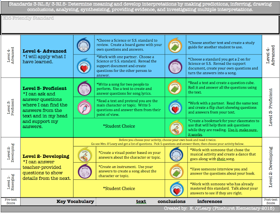Click the rotated 'Level 1- Emerging' label in the left column
280x214 pixels.
10,182
